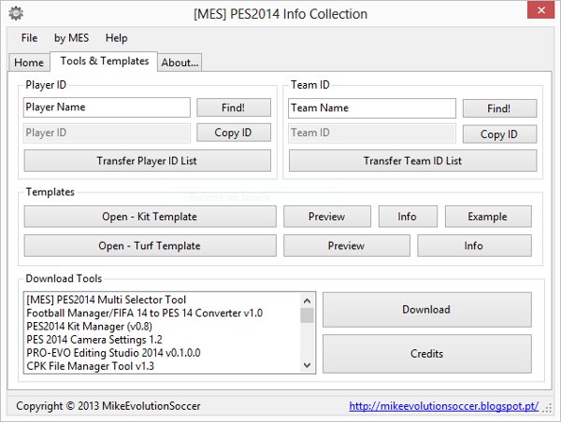Select PES 2014 Camera Settings 1.2
This screenshot has height=422, width=561.
coord(163,340)
